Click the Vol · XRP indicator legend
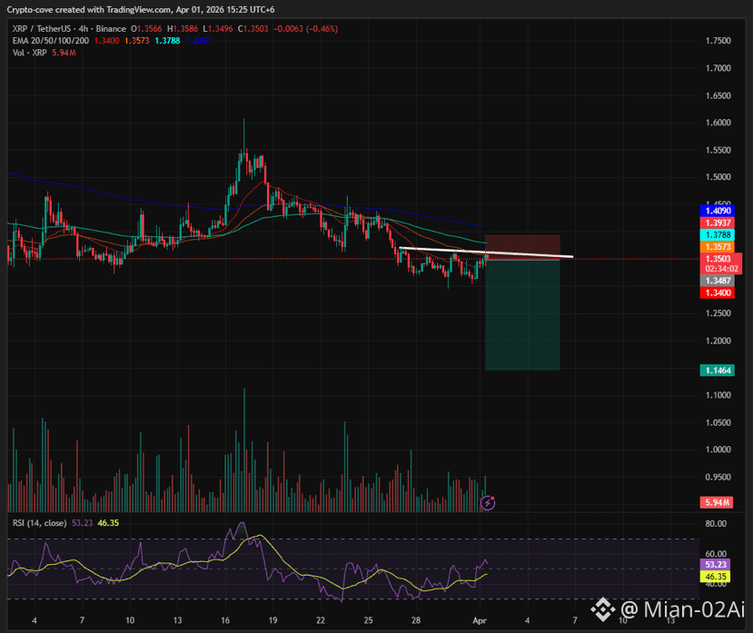Viewport: 753px width, 633px height. click(30, 53)
